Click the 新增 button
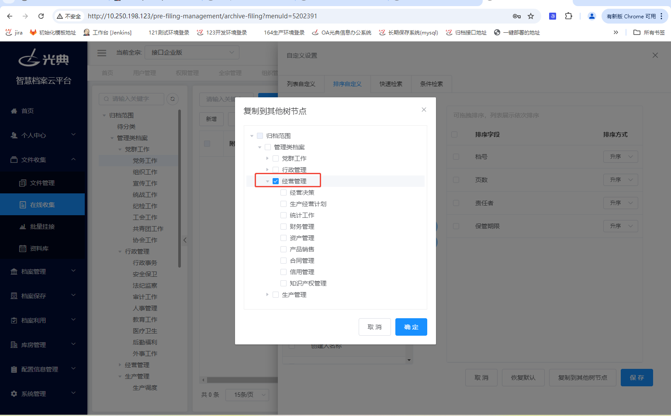Viewport: 671px width, 416px height. 211,119
